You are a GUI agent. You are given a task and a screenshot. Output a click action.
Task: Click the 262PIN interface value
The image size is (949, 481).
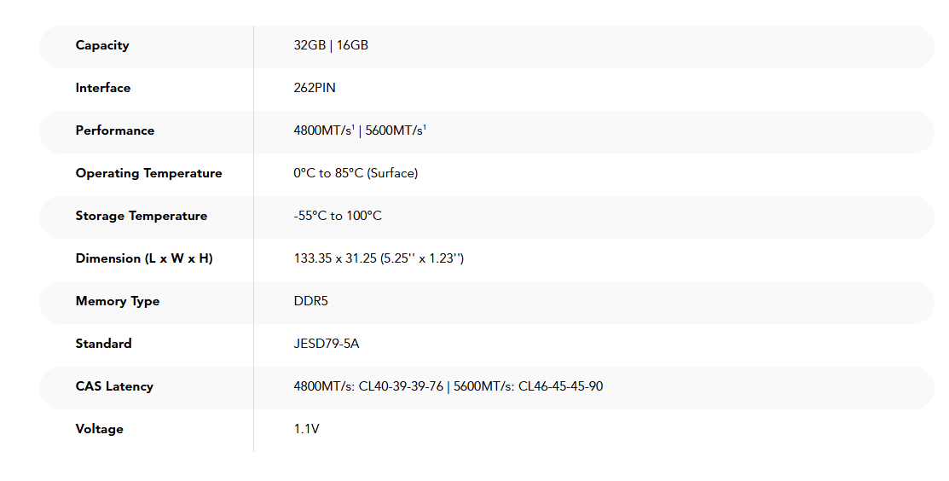(315, 88)
